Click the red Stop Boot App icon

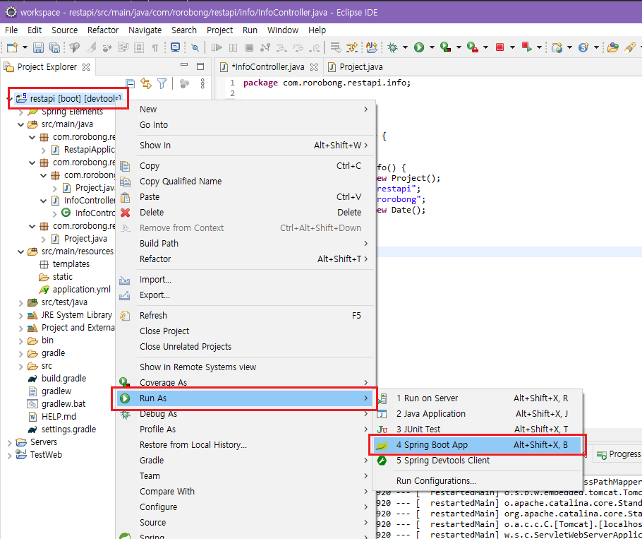pyautogui.click(x=499, y=47)
